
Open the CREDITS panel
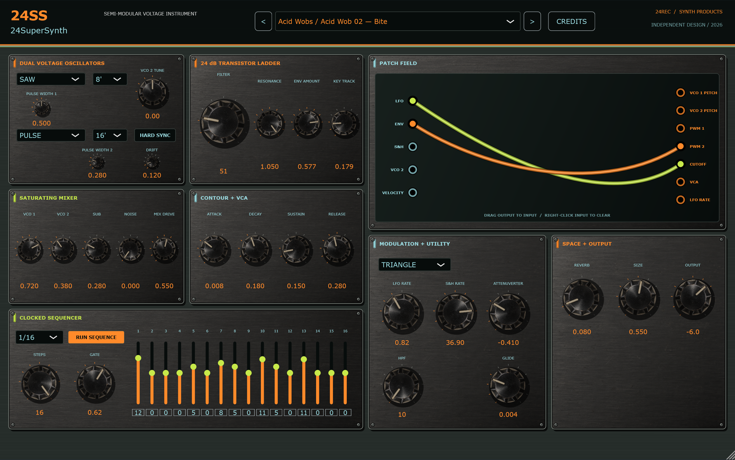click(x=571, y=21)
